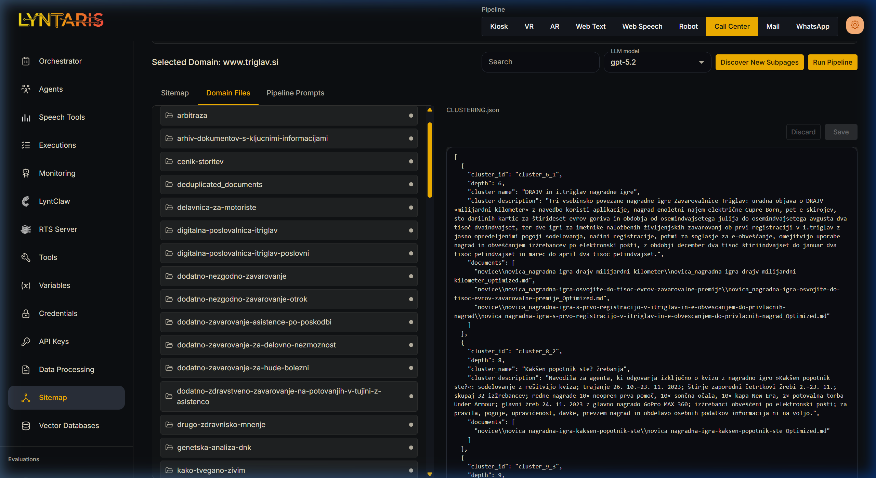Expand dodatno-zdravstveno-zavarovanje-na-potovanjih-v-tujini-z-asistenco folder

[289, 396]
